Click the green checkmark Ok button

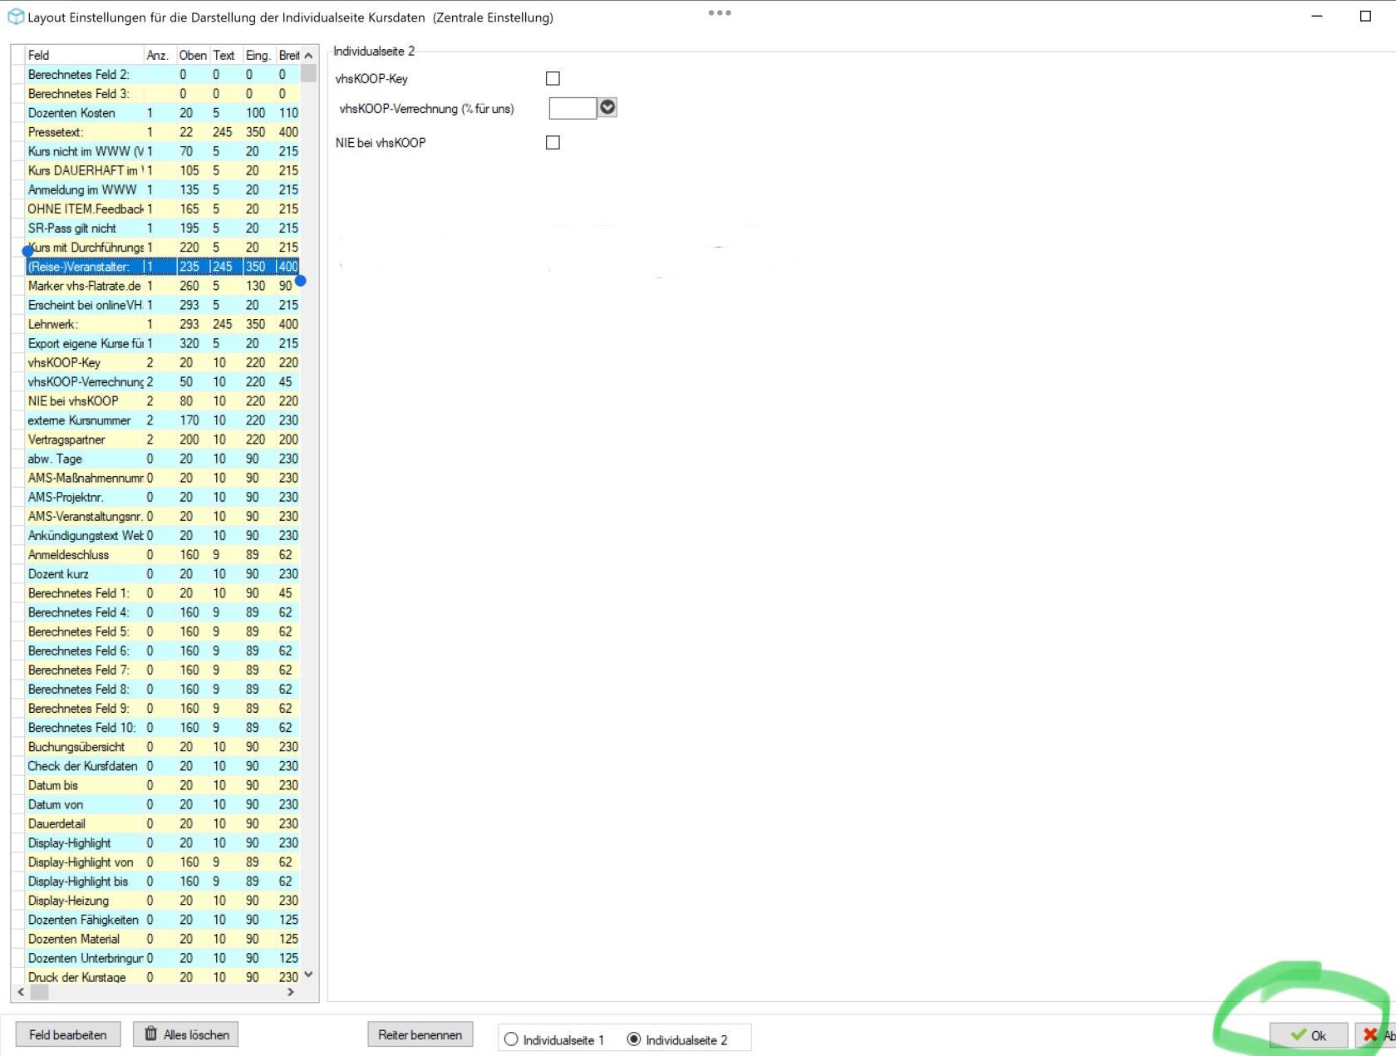click(x=1308, y=1035)
